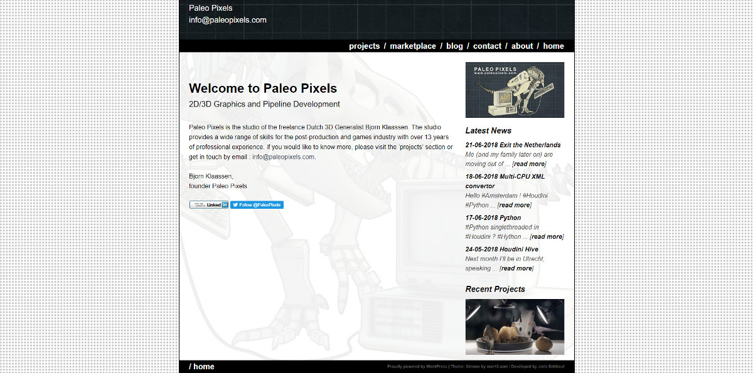This screenshot has height=373, width=753.
Task: Click read more for Multi-CPU XML convertor
Action: pyautogui.click(x=514, y=205)
